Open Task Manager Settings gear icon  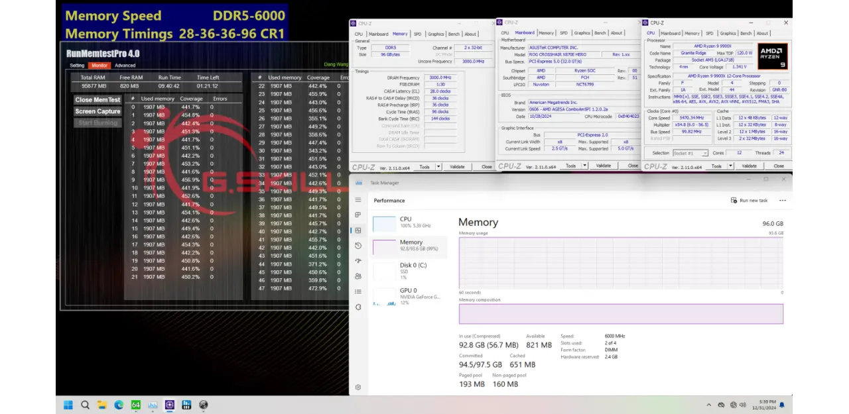358,387
